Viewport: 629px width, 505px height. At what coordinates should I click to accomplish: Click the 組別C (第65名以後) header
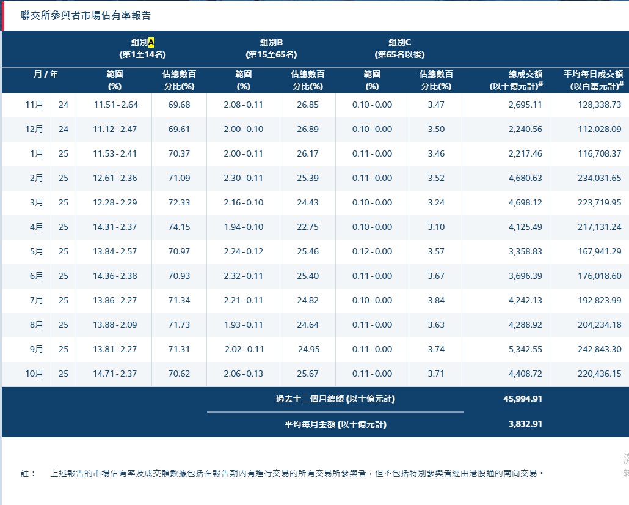399,48
